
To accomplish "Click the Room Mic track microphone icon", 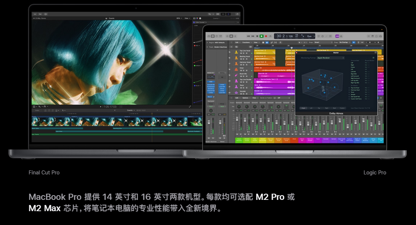I will click(236, 75).
